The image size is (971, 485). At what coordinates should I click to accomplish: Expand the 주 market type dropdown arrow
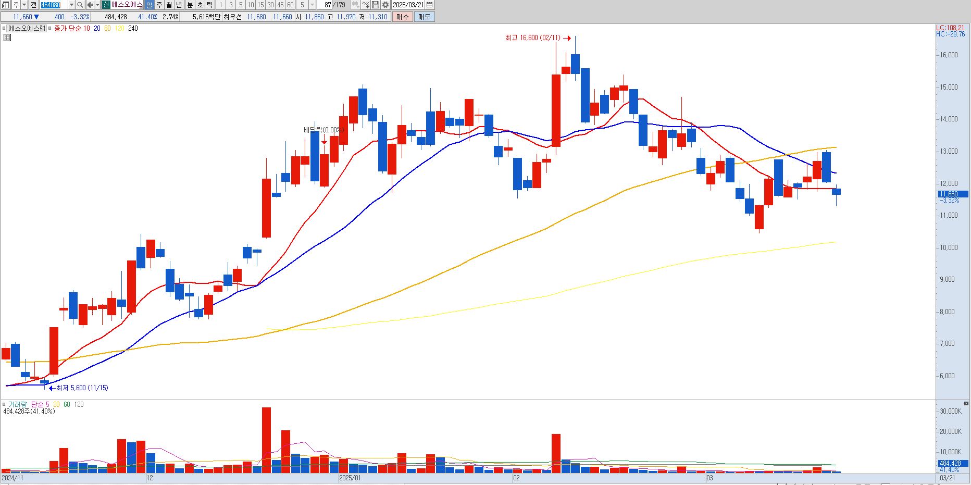[x=24, y=5]
